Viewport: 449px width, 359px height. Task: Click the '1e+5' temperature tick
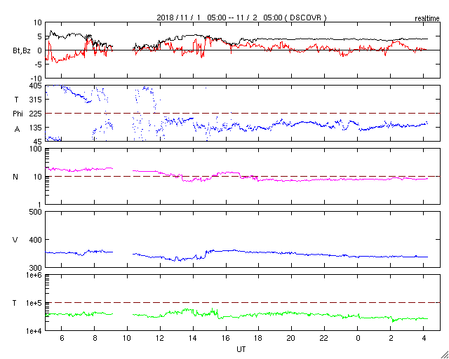[x=35, y=303]
